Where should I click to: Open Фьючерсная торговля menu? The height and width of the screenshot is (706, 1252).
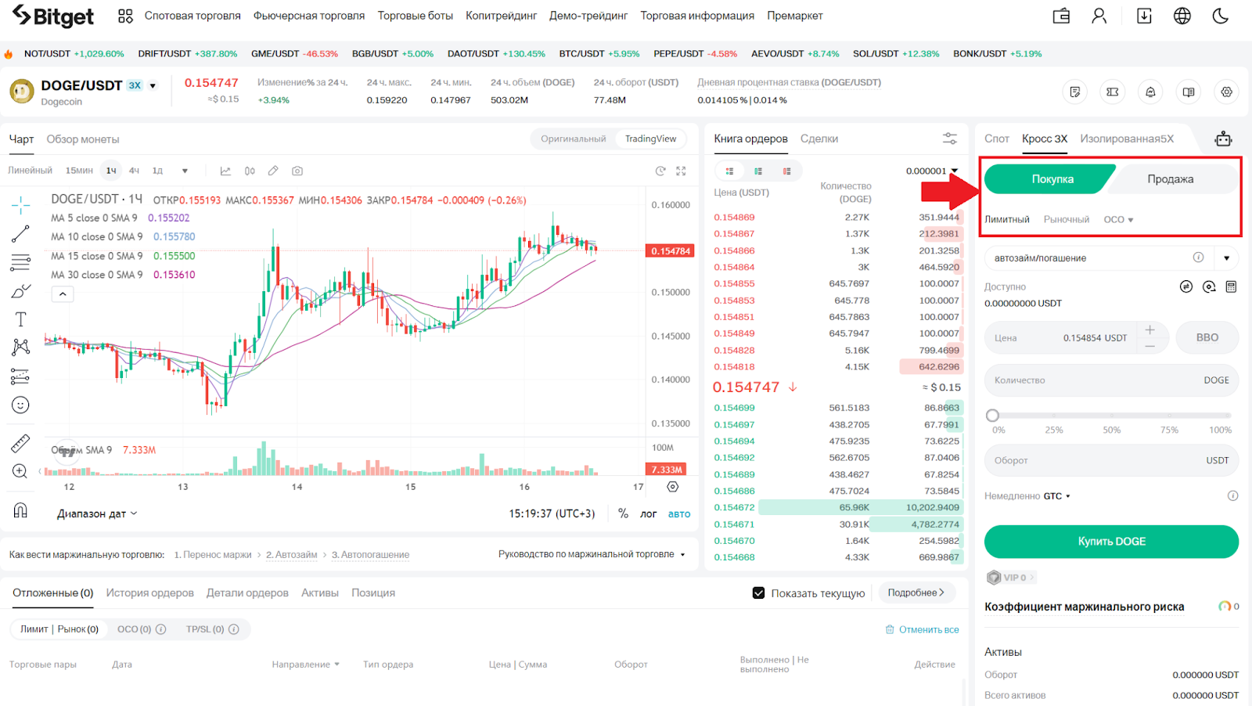click(309, 16)
